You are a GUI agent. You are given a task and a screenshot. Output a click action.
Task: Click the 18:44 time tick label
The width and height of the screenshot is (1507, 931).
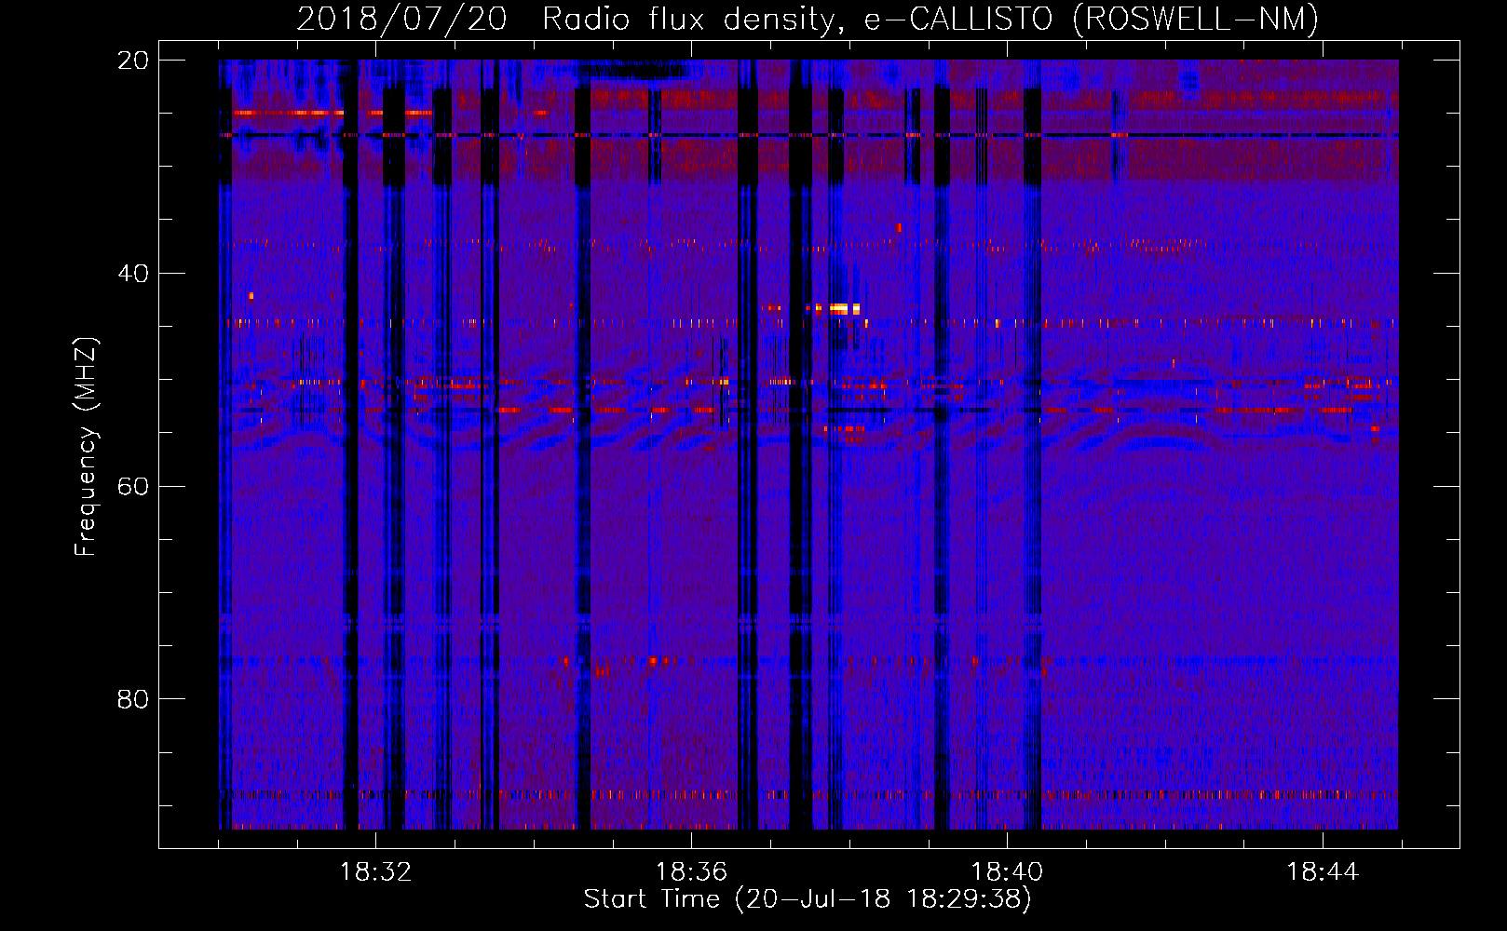[x=1323, y=872]
